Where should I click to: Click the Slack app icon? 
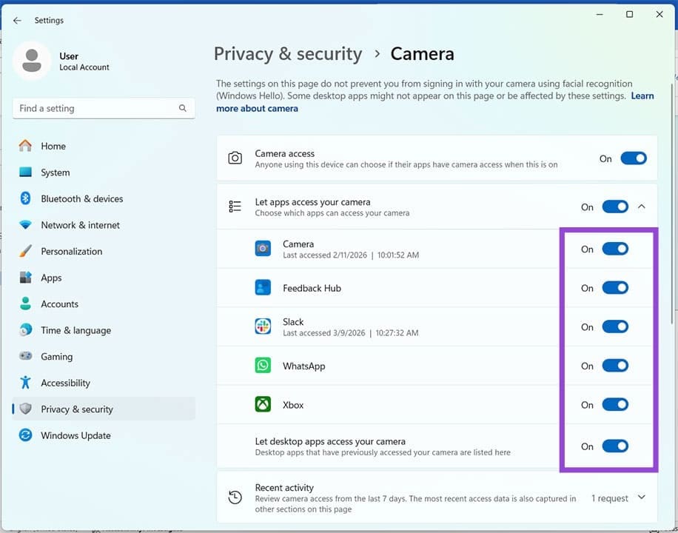click(x=263, y=326)
